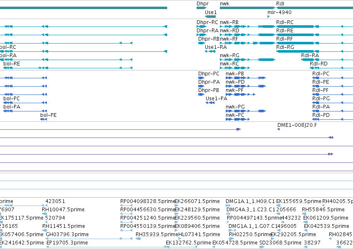
Task: Click the Rdl-PE polypeptide label
Action: coord(321,82)
